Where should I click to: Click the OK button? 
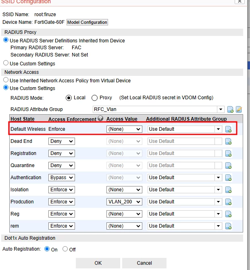tap(98, 263)
